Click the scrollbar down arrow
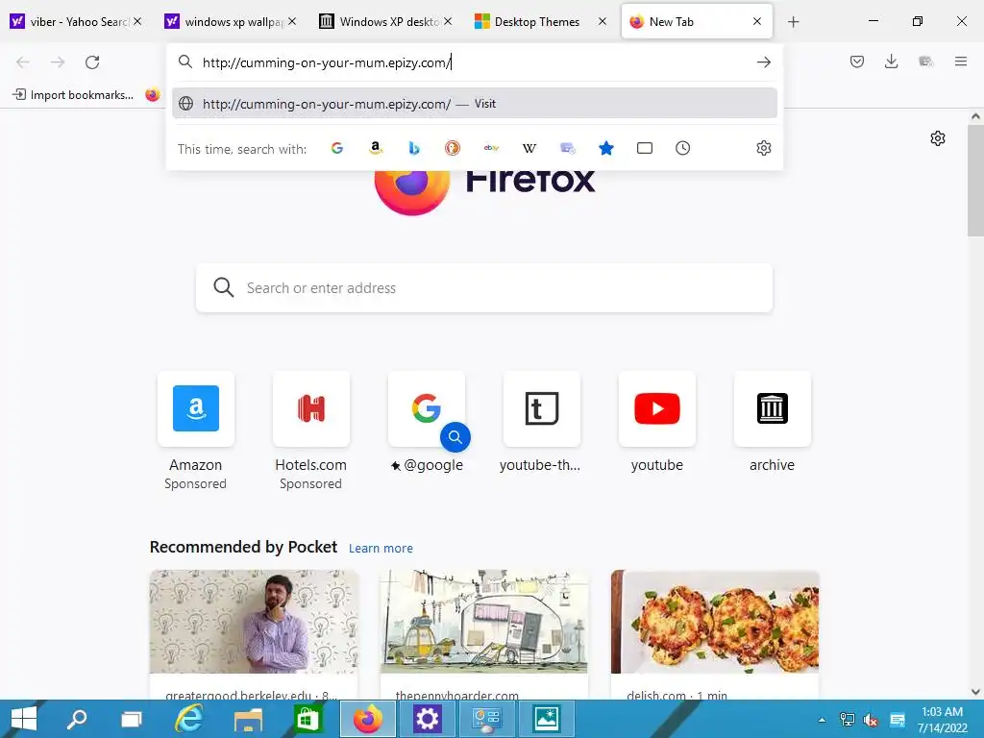The image size is (984, 738). click(975, 692)
